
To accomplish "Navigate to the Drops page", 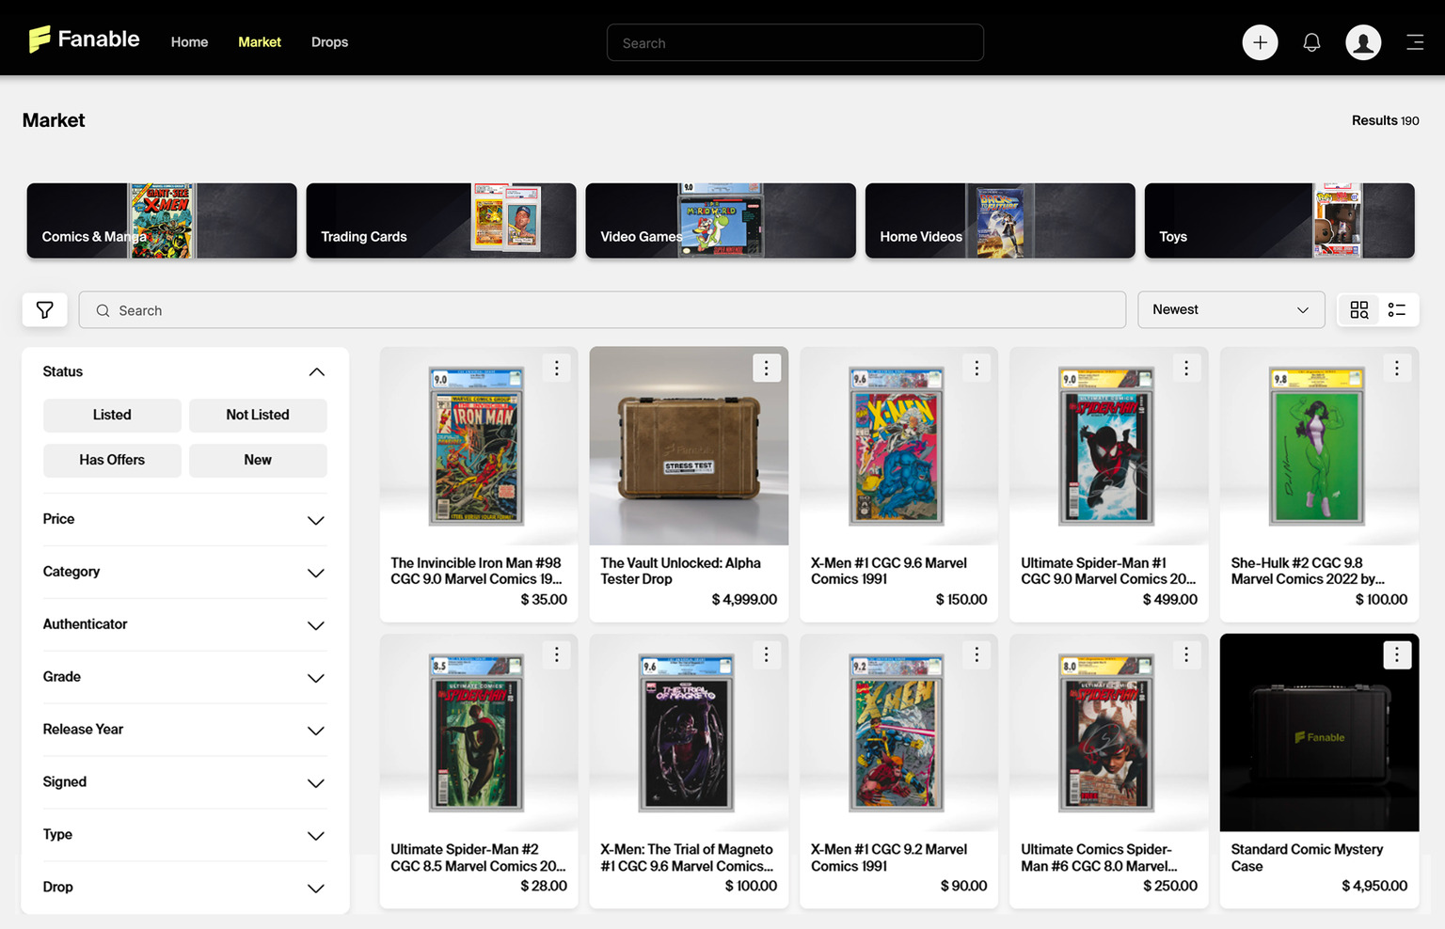I will 329,42.
